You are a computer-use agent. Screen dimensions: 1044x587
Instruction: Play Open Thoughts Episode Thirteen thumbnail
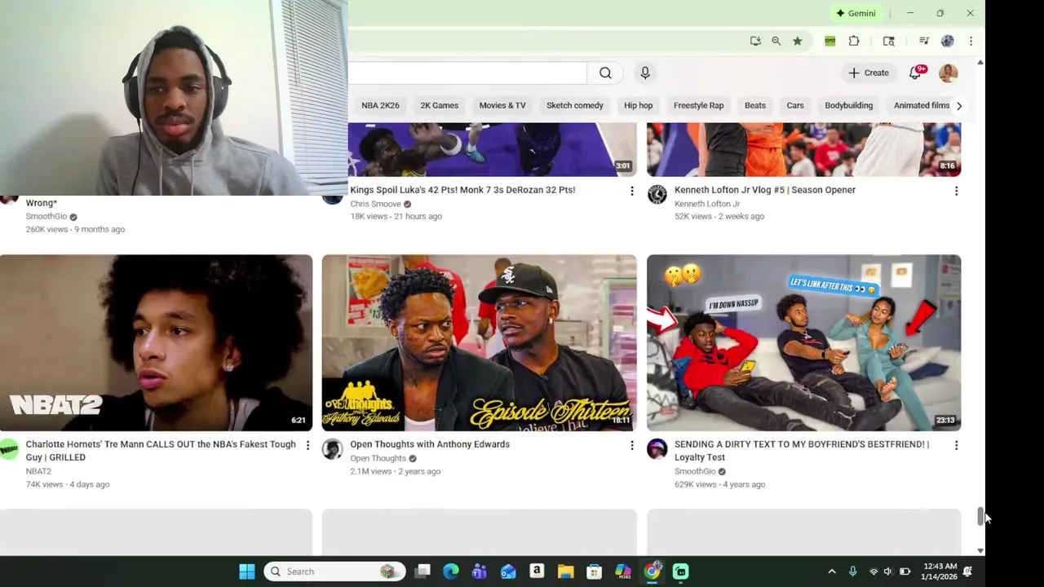pyautogui.click(x=479, y=342)
